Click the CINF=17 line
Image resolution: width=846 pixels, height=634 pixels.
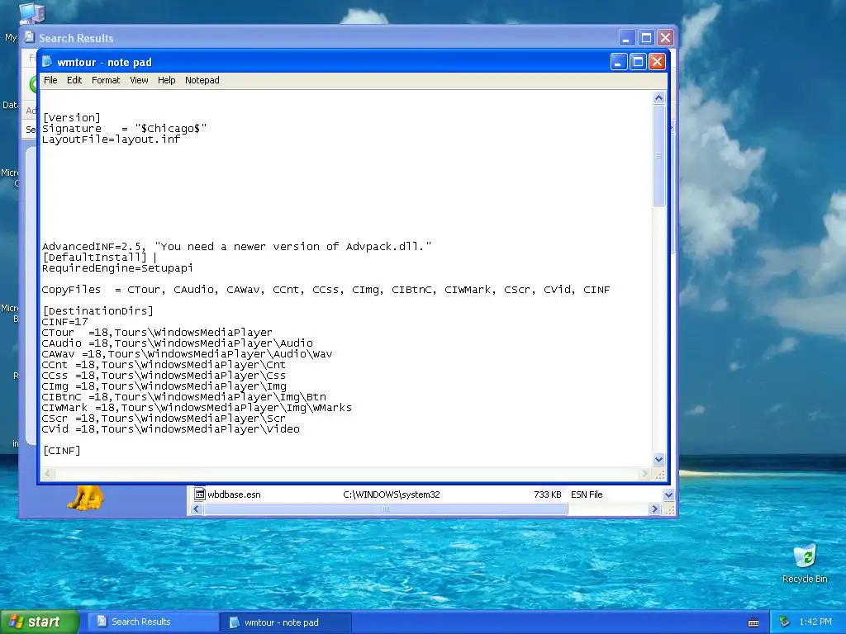click(x=64, y=322)
